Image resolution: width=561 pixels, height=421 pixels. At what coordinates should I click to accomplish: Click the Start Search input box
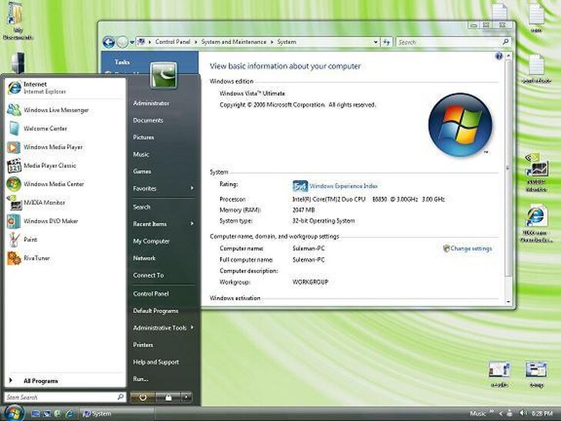(x=65, y=397)
